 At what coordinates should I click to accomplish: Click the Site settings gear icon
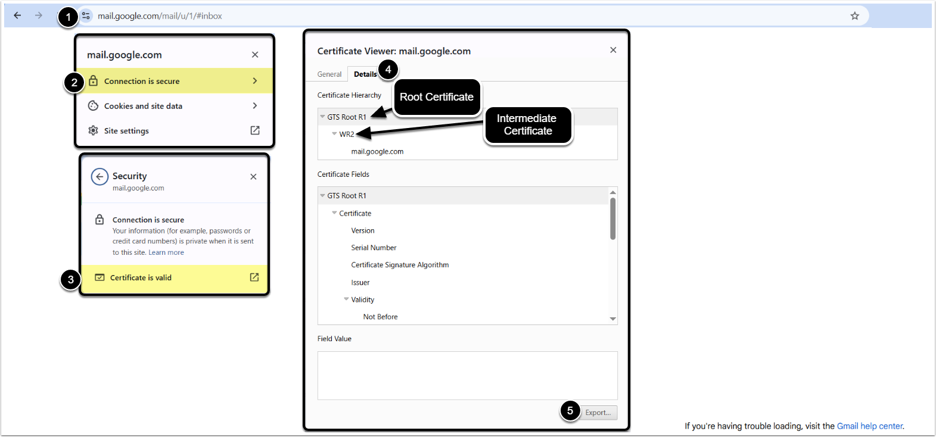click(94, 130)
